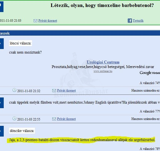Click clock icon beside 2011-11-03 21:32

pyautogui.click(x=14, y=90)
